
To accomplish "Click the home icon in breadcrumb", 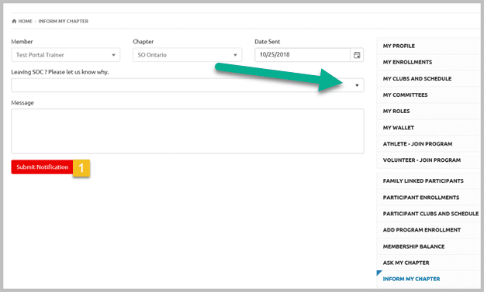I will (x=14, y=21).
